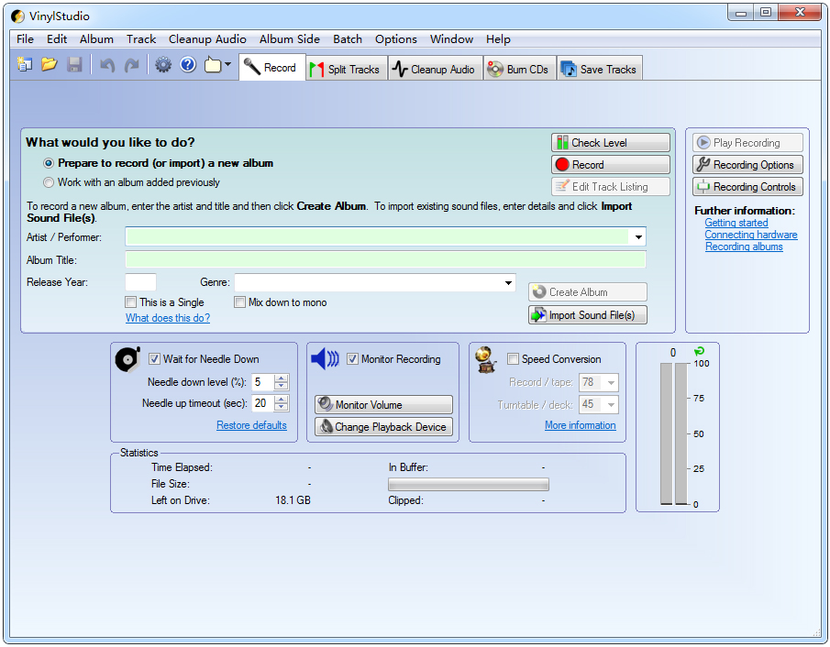Select Prepare to record a new album
Screen dimensions: 830x647
point(49,163)
